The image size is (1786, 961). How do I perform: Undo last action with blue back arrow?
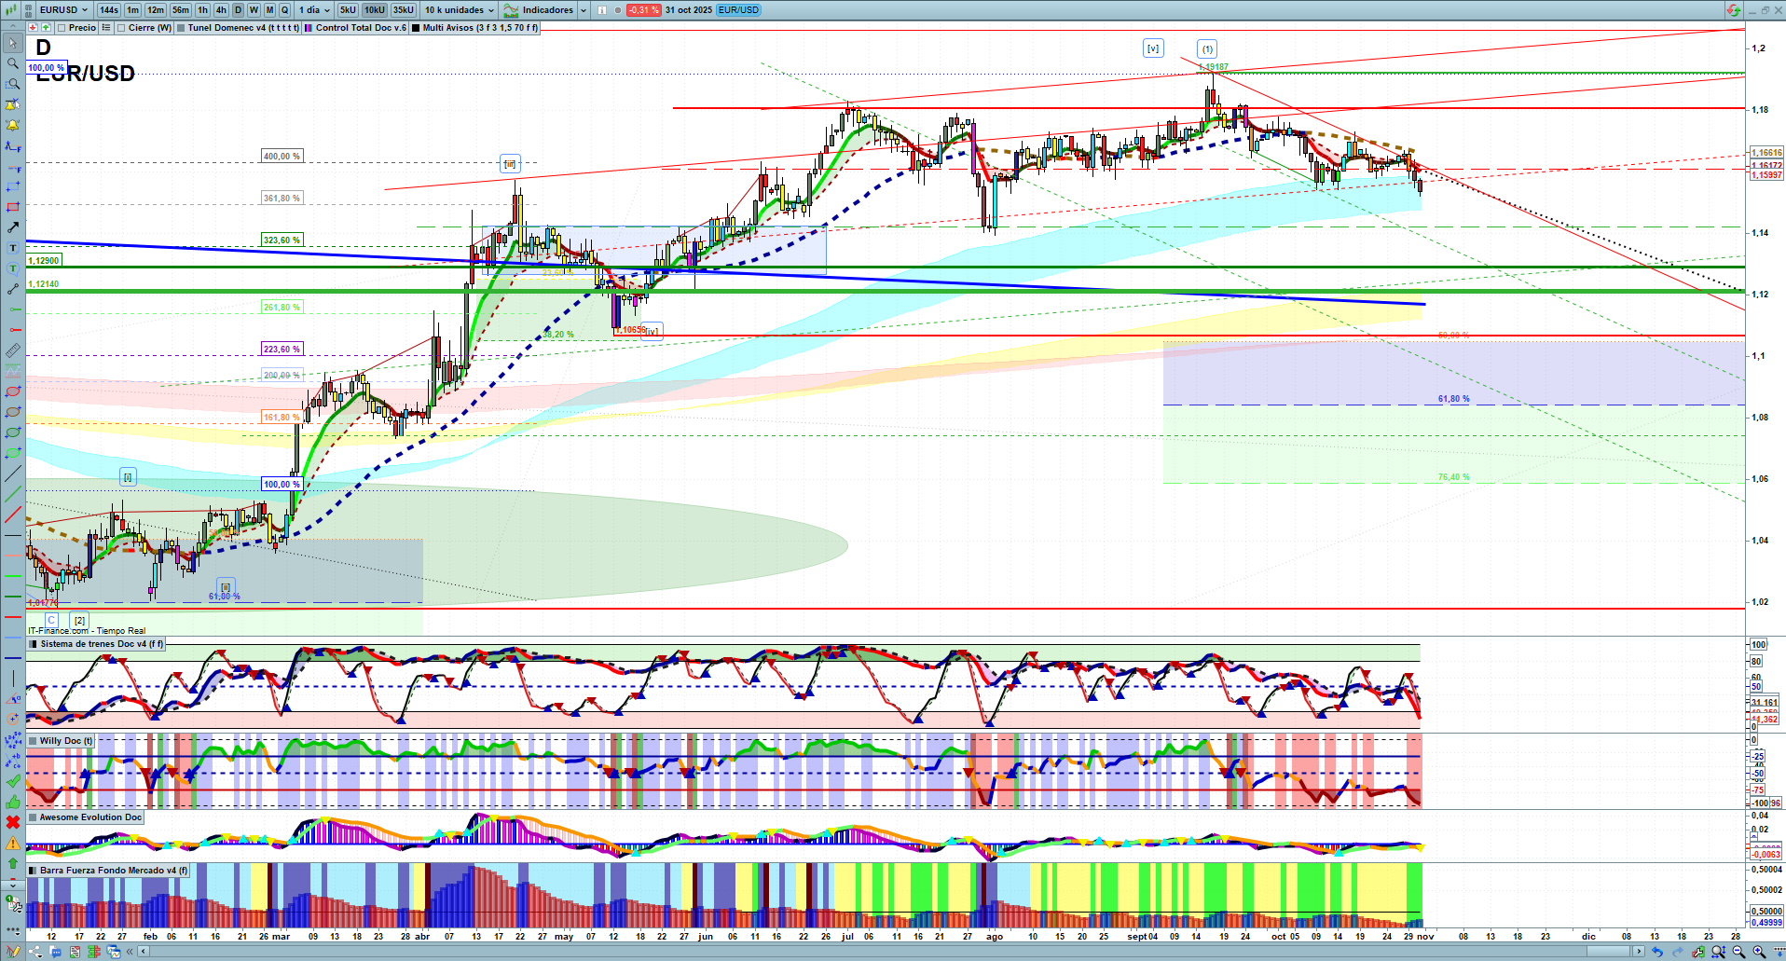(1656, 952)
